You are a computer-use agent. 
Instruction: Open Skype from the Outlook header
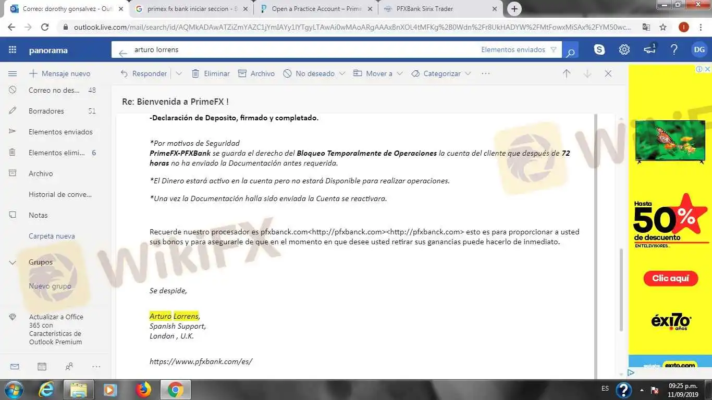(x=599, y=50)
